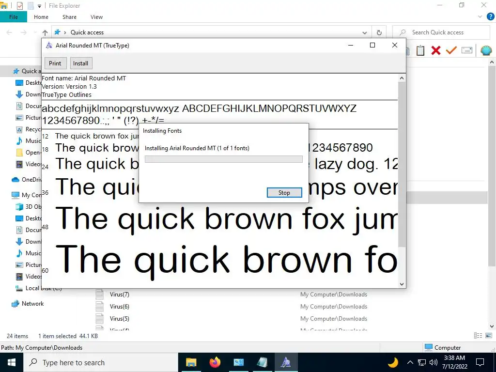496x372 pixels.
Task: Select Music under Quick access
Action: [x=29, y=141]
